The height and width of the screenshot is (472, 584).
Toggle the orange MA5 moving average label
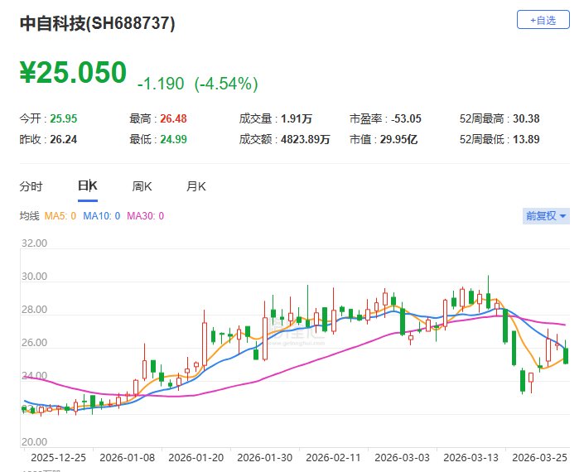coord(60,216)
